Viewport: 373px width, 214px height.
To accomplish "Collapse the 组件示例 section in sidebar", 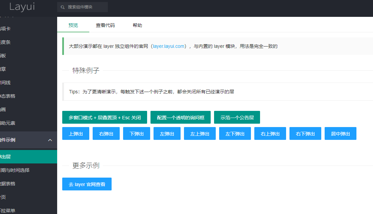I will pos(28,140).
